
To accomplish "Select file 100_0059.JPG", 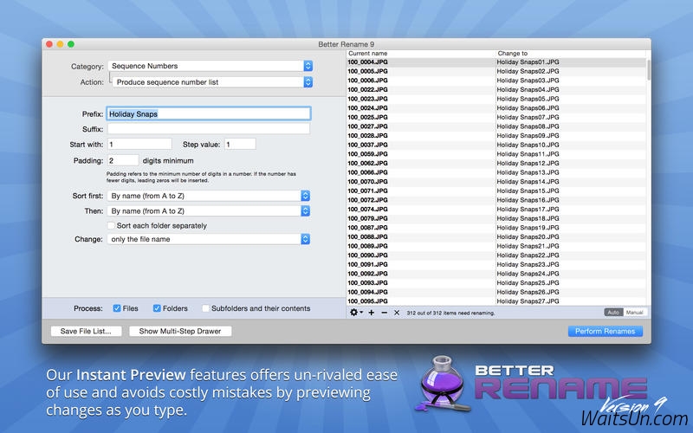I will (367, 154).
